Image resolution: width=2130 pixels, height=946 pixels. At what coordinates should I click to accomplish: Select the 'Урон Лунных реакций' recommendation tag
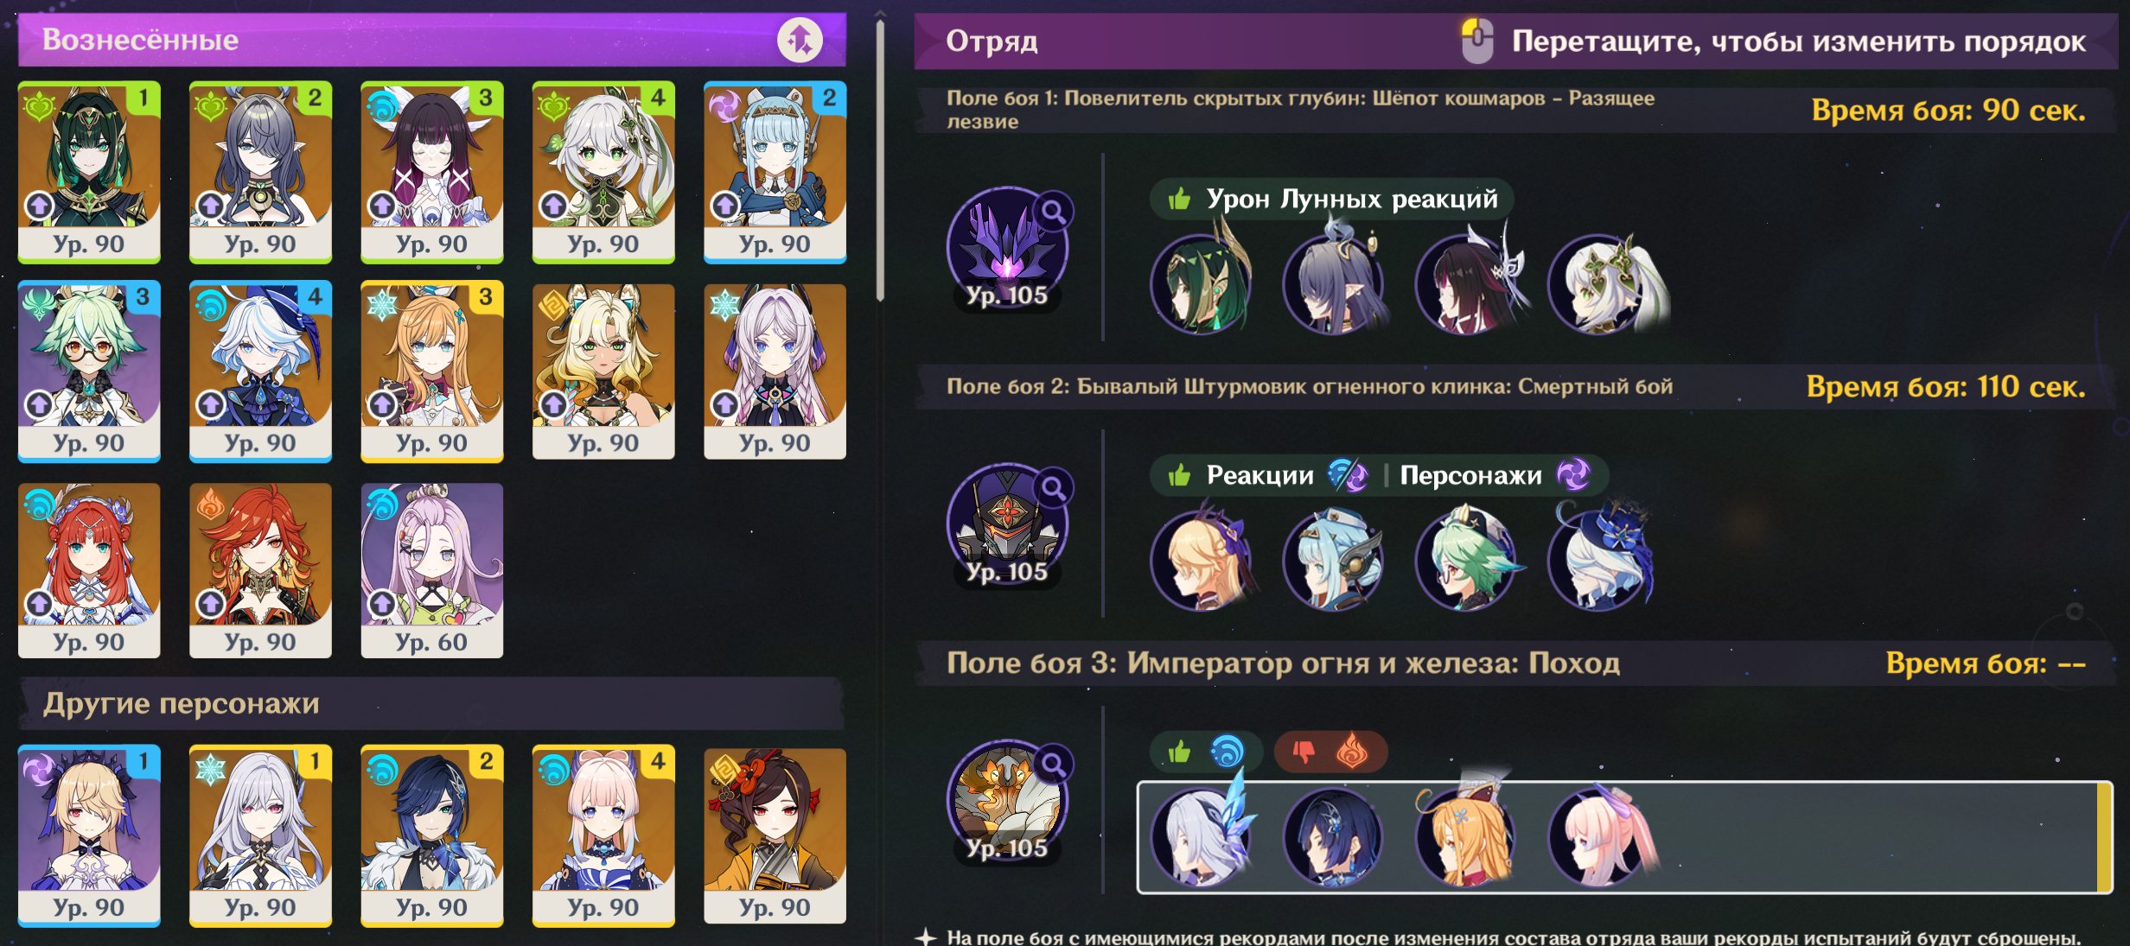1331,199
